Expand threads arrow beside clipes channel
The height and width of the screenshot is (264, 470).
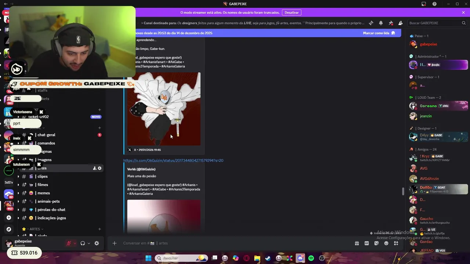pyautogui.click(x=18, y=176)
